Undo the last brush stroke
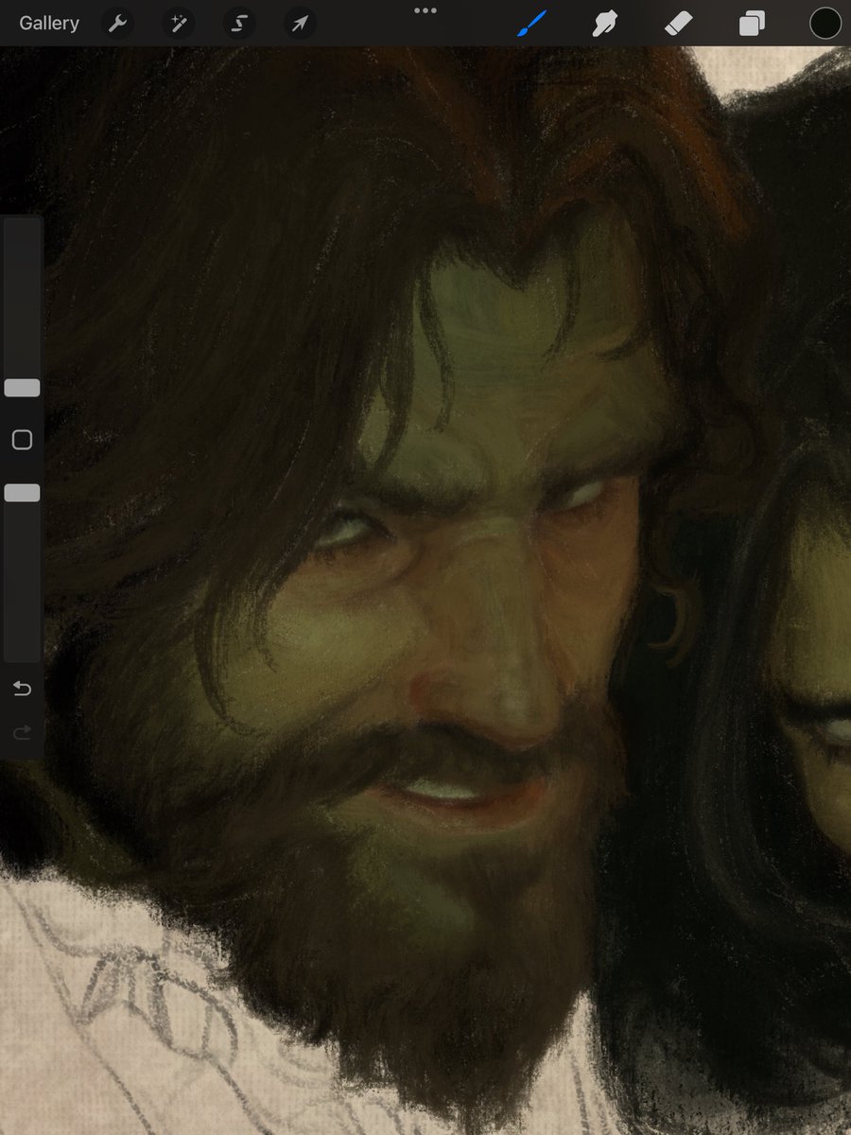 click(x=22, y=689)
